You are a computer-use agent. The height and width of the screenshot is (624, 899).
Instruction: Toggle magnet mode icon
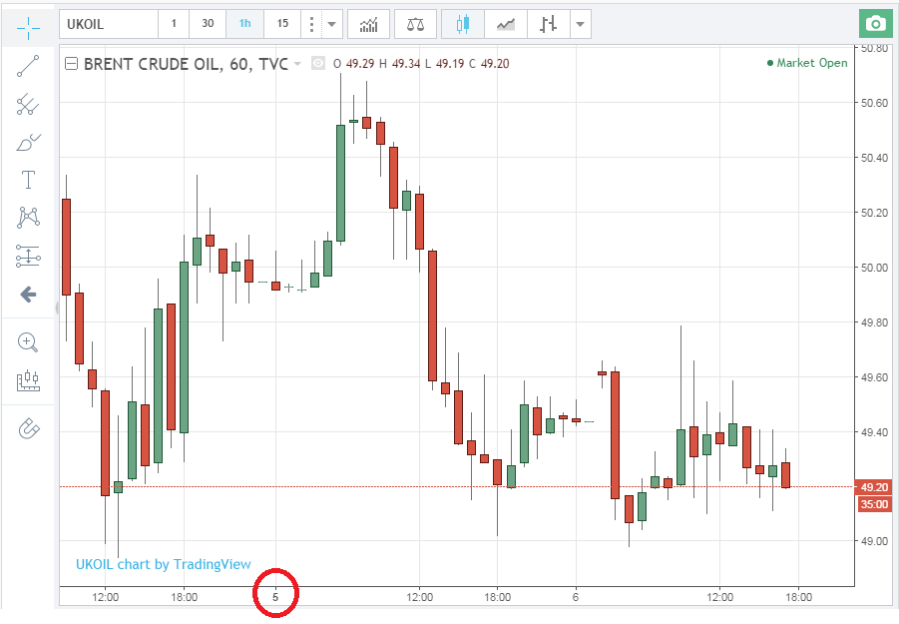pos(28,428)
